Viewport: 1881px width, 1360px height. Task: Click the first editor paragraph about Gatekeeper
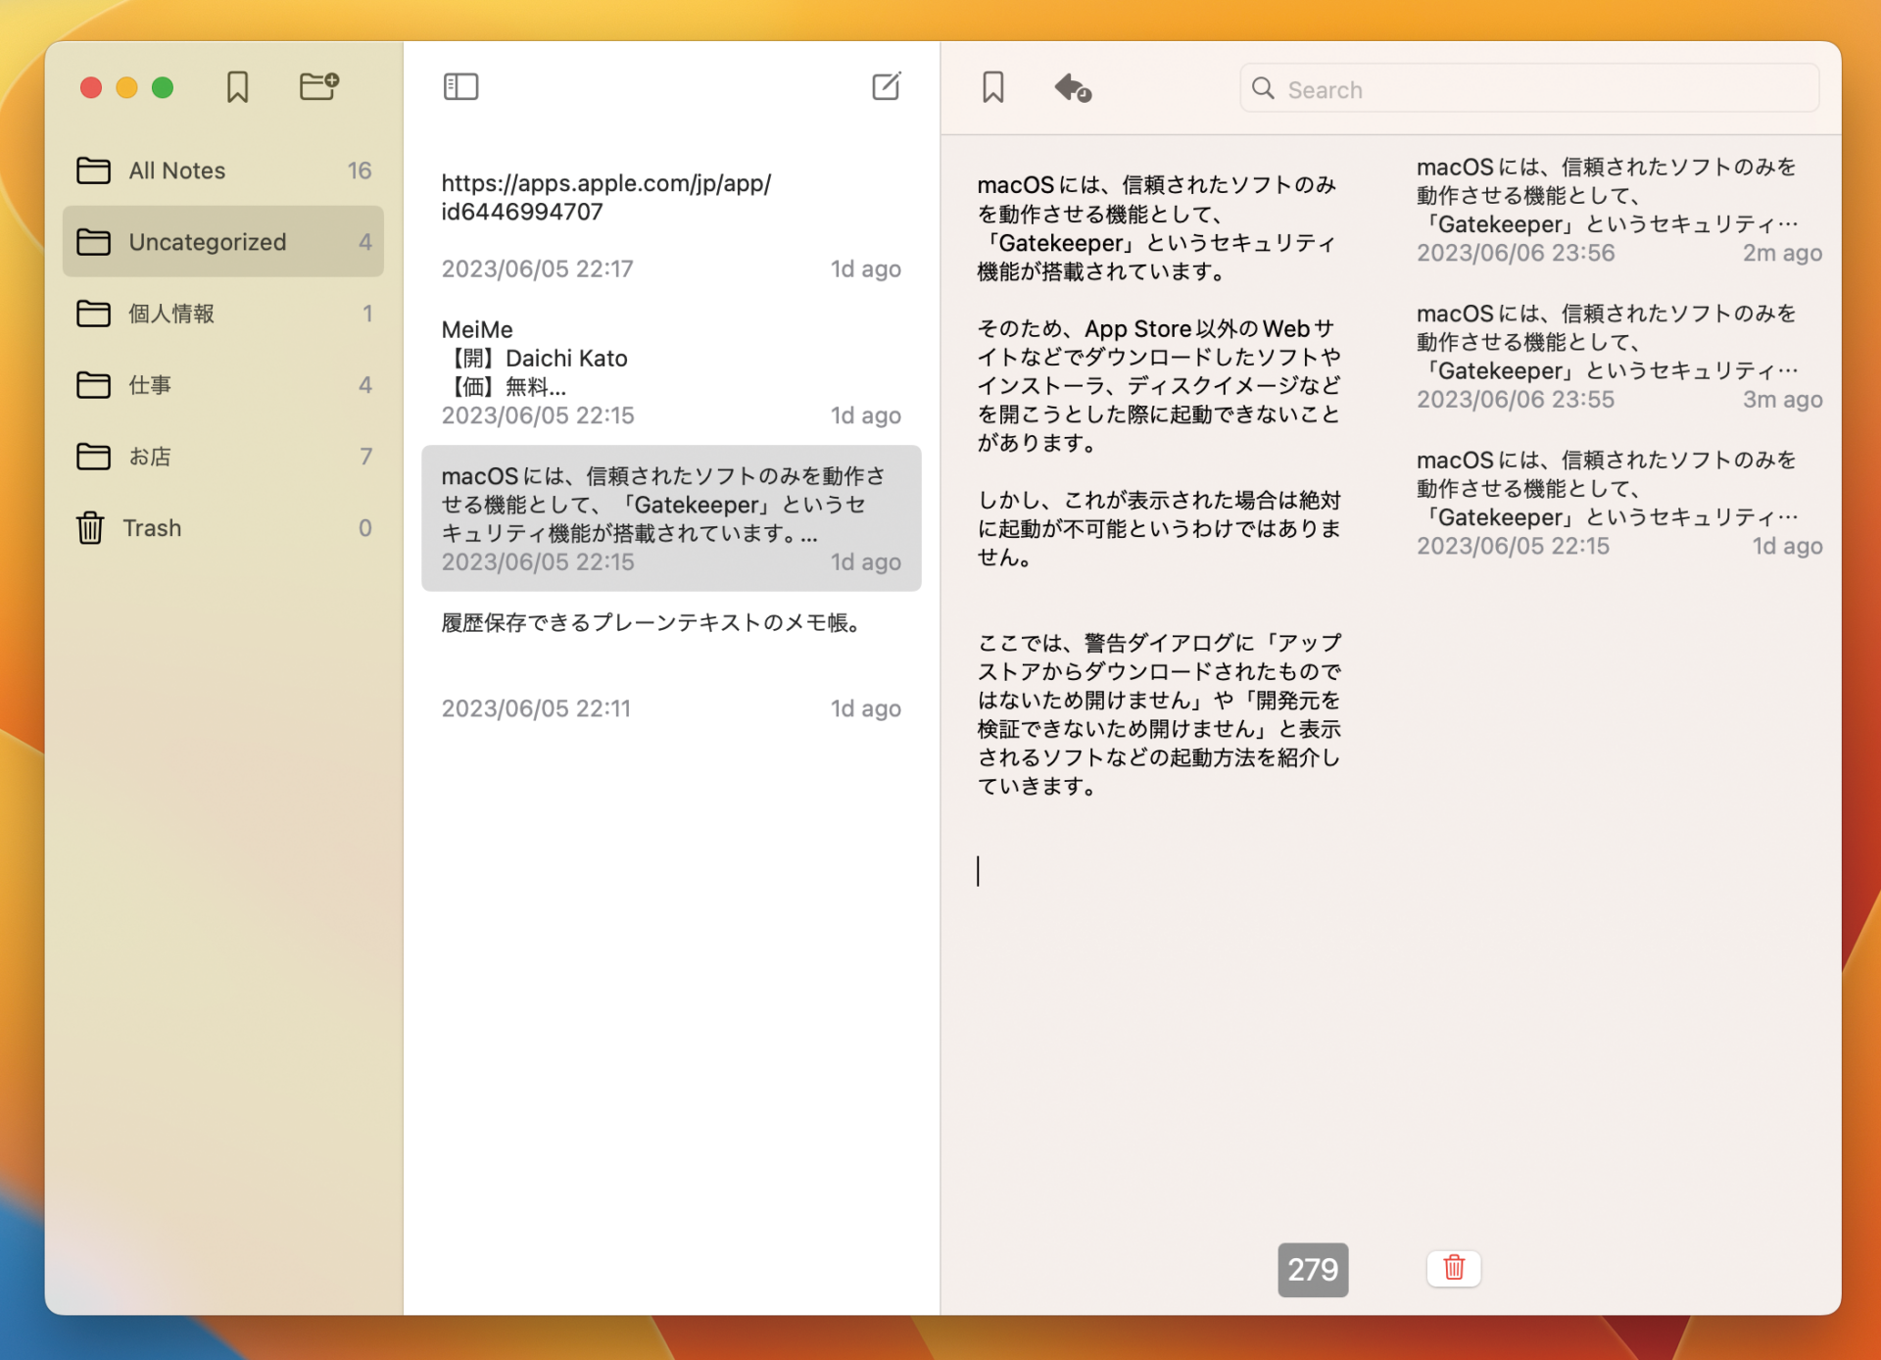click(1157, 228)
